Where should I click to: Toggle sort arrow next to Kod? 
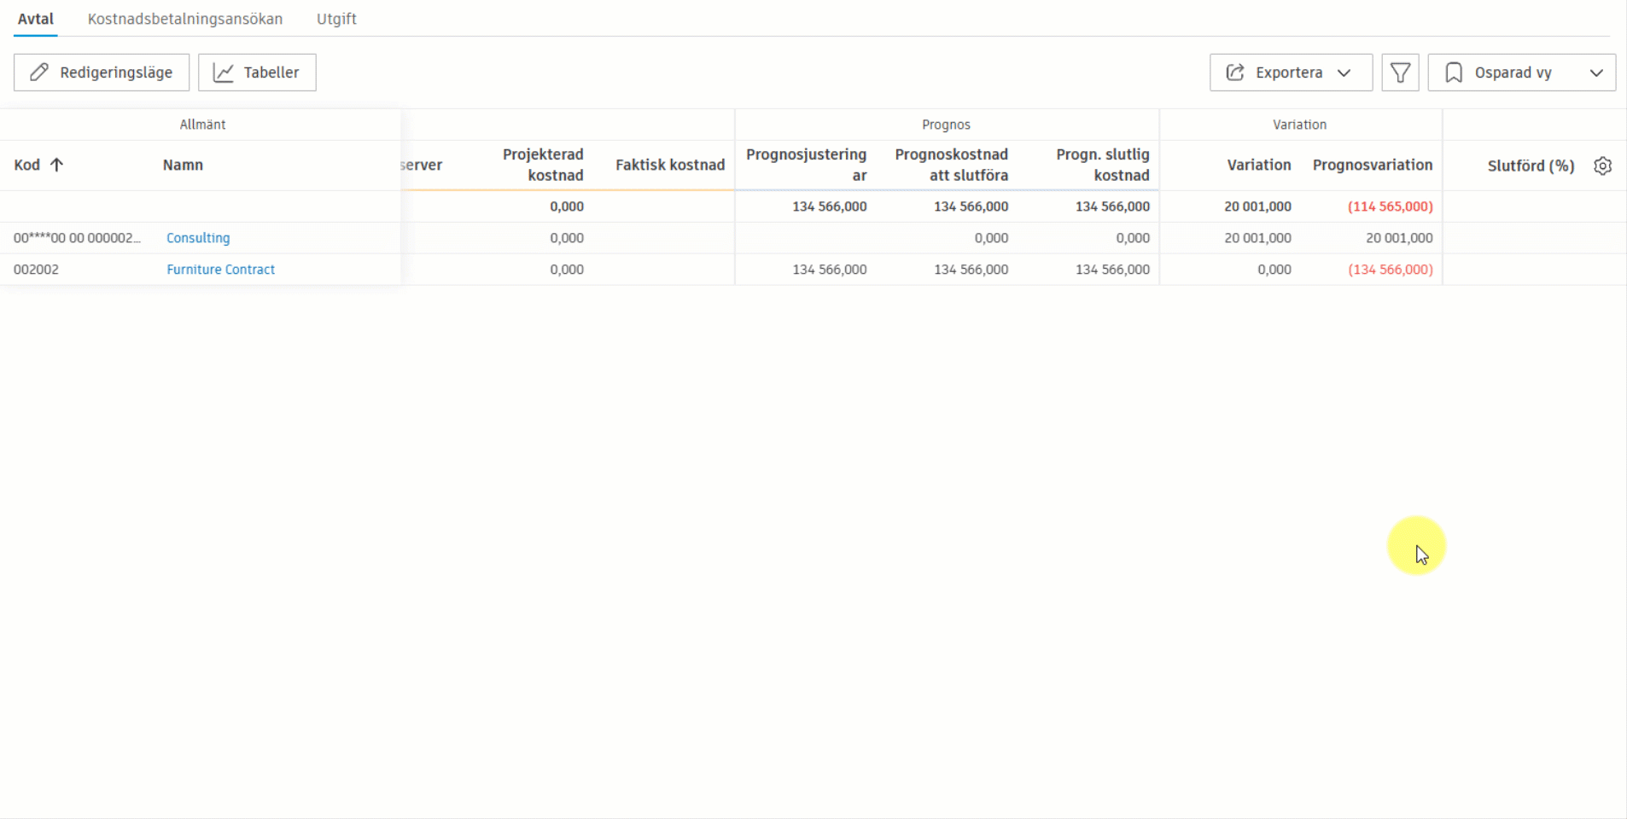coord(57,165)
